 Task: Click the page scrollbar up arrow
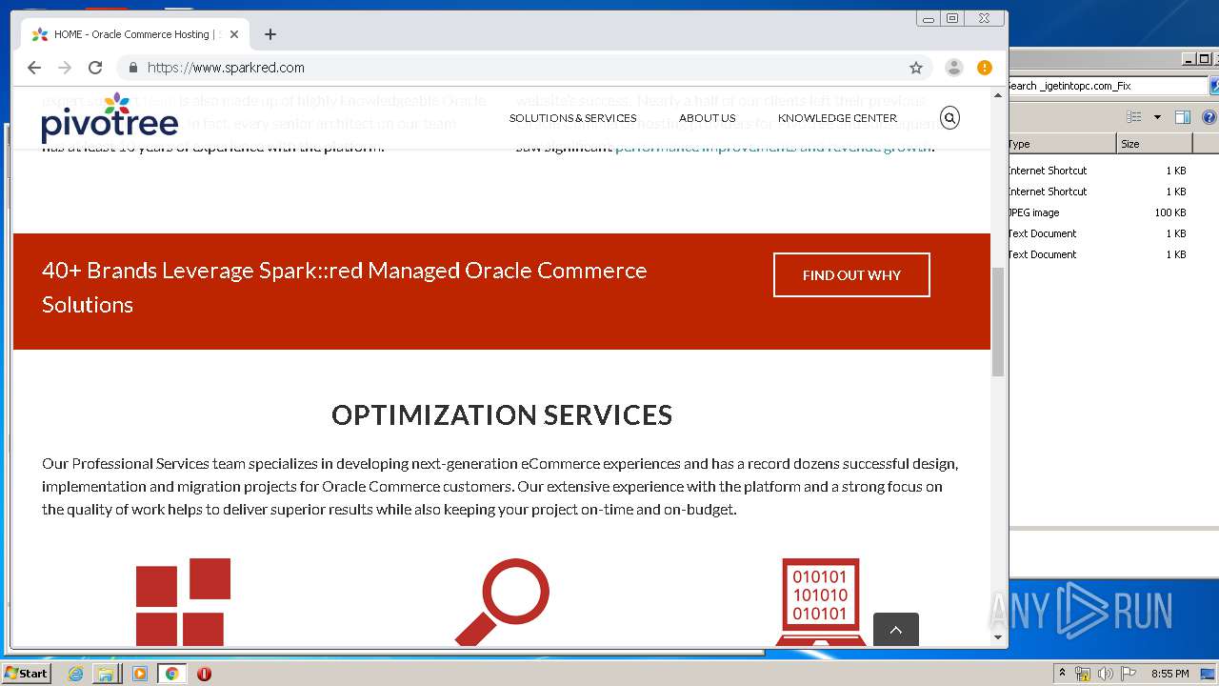tap(998, 95)
